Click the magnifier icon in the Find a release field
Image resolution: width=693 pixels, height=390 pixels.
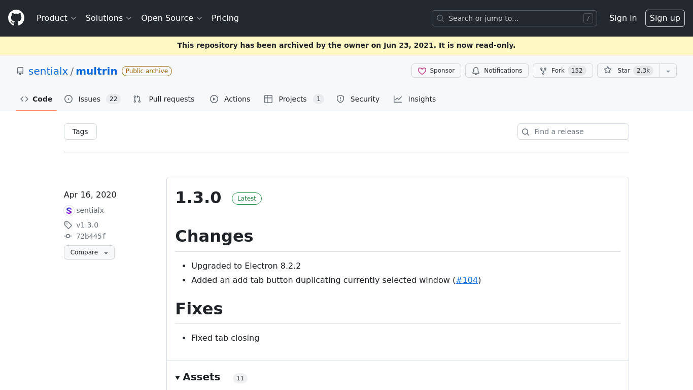tap(526, 132)
